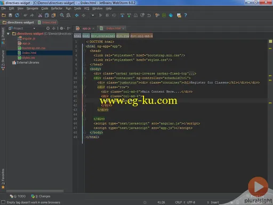Click the Copy toolbar icon
This screenshot has height=205, width=273.
pyautogui.click(x=47, y=15)
